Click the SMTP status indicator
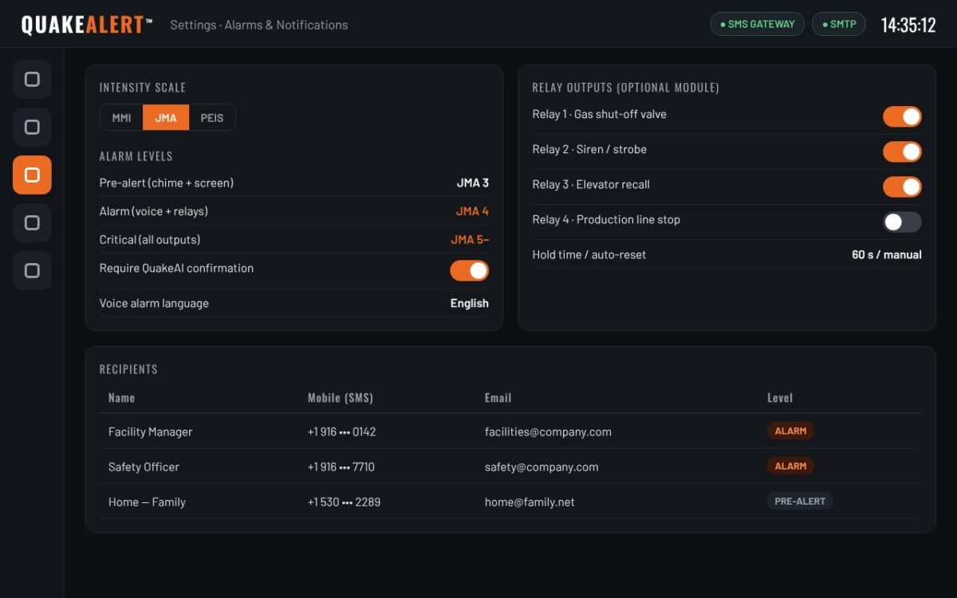The image size is (957, 598). [838, 24]
